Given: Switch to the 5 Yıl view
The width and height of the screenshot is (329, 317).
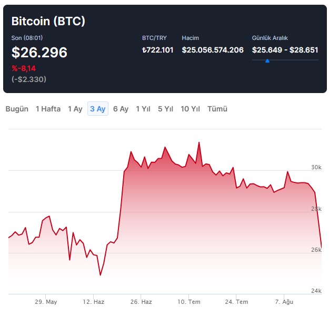Looking at the screenshot, I should click(165, 109).
